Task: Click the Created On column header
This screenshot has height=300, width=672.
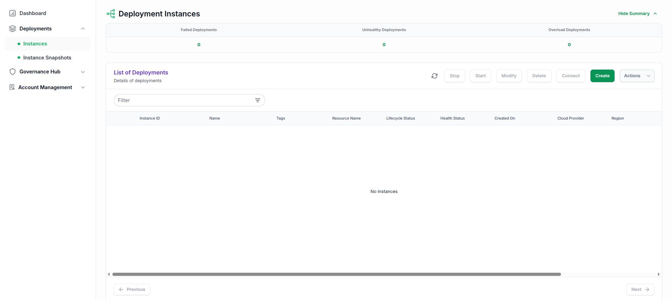Action: pos(505,119)
